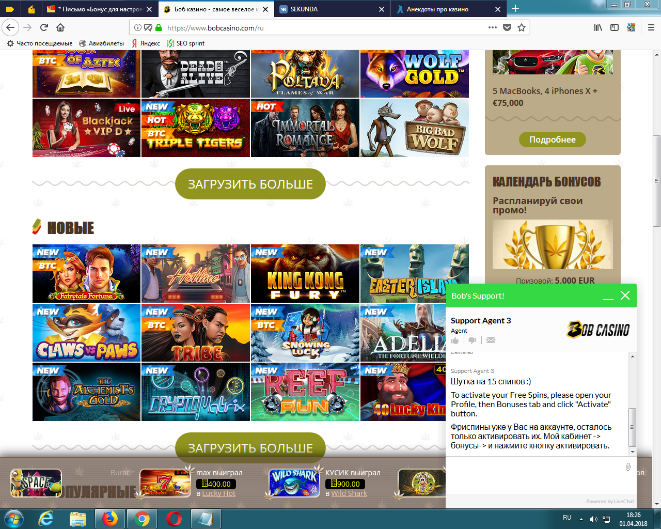
Task: Open the CryptoMatrix game
Action: pyautogui.click(x=196, y=392)
